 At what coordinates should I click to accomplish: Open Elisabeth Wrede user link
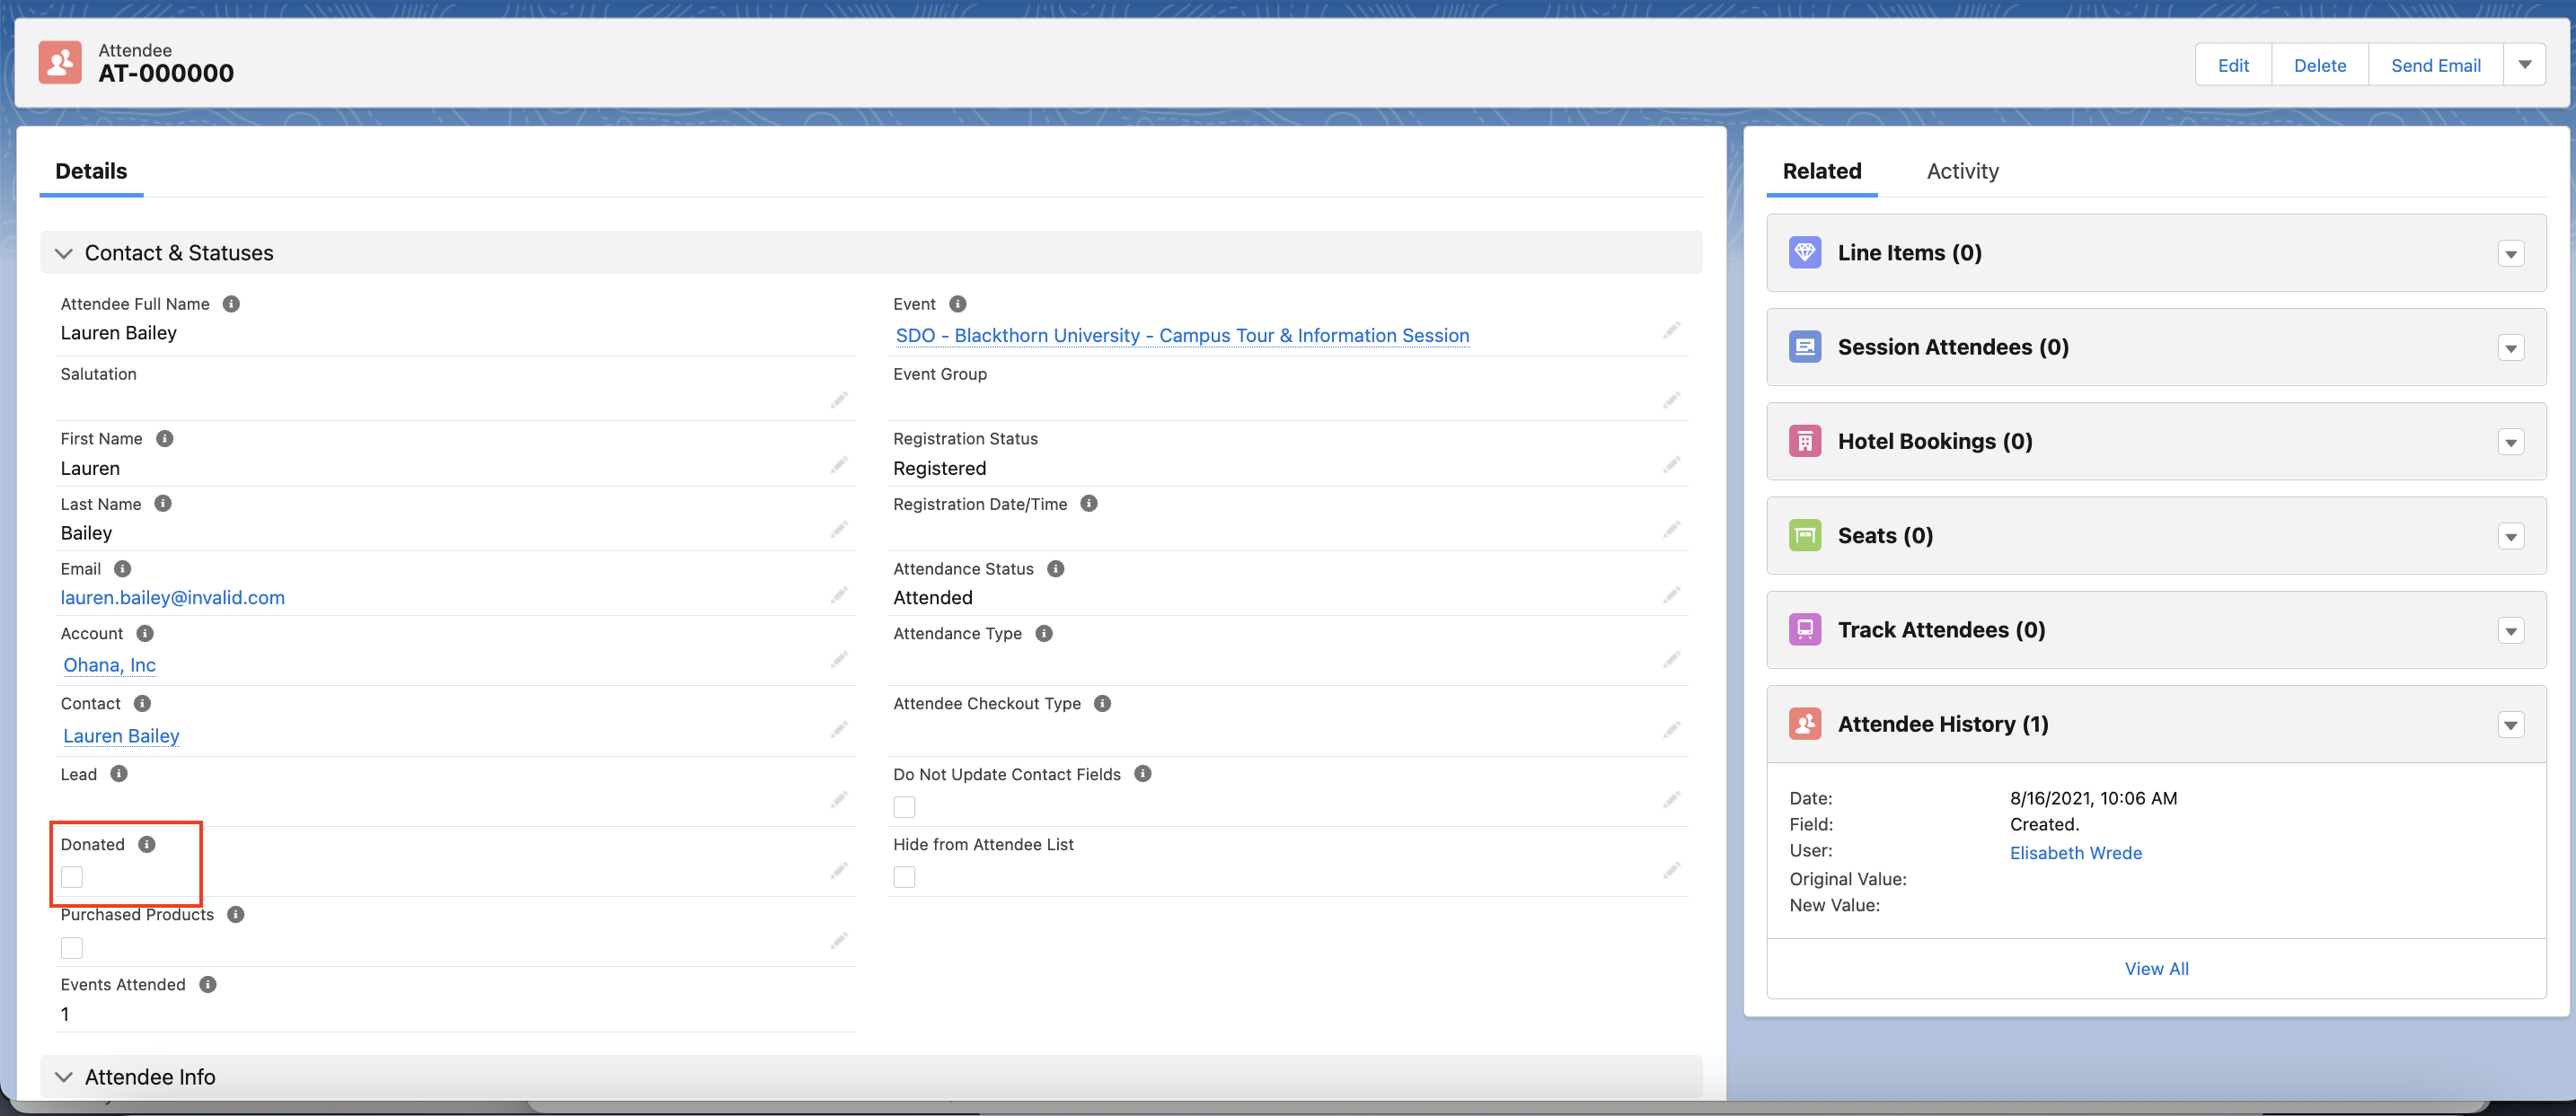(x=2076, y=853)
